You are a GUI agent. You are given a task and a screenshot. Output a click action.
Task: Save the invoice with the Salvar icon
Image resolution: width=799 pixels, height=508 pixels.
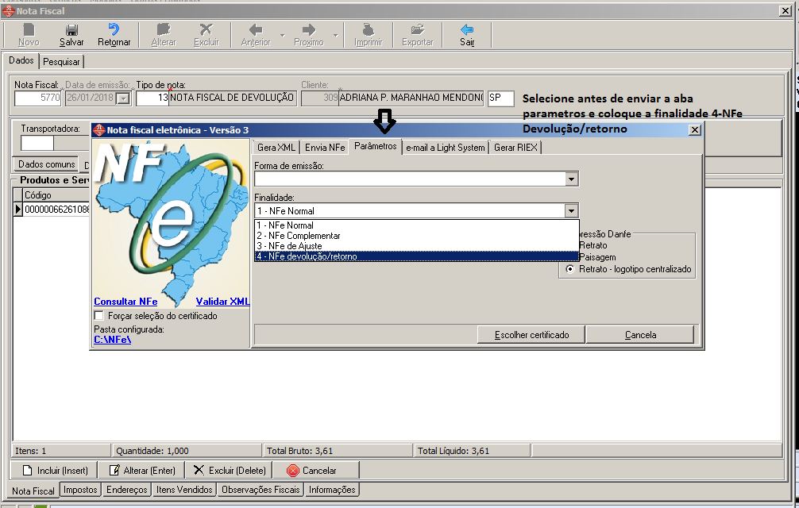[x=71, y=30]
